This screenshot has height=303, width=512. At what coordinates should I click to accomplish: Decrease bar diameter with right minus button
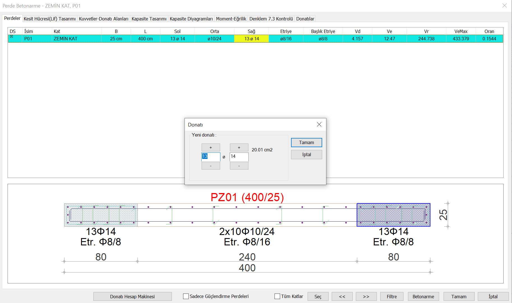(x=239, y=166)
